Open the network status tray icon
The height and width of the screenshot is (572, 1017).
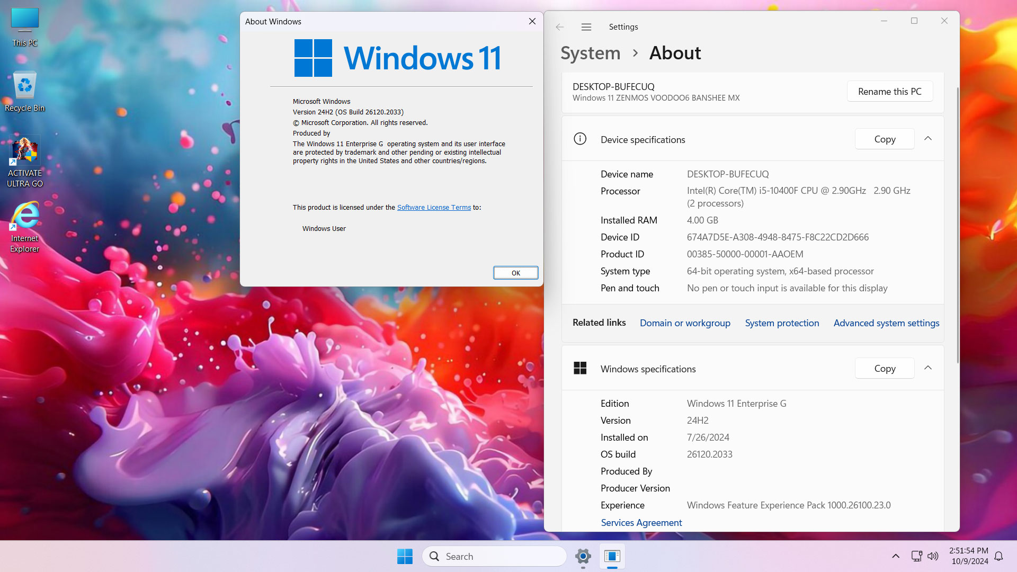pos(916,556)
